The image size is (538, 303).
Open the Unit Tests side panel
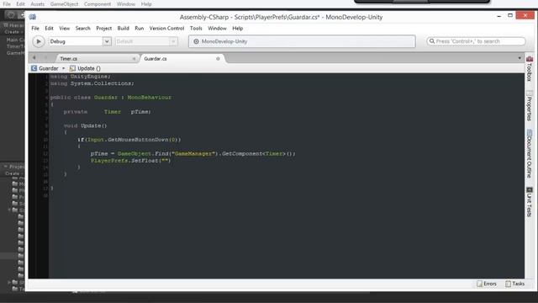530,202
